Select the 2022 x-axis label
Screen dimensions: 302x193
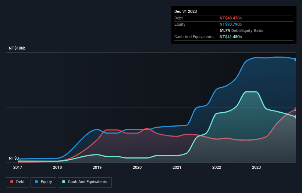217,167
